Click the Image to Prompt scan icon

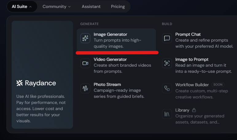167,63
